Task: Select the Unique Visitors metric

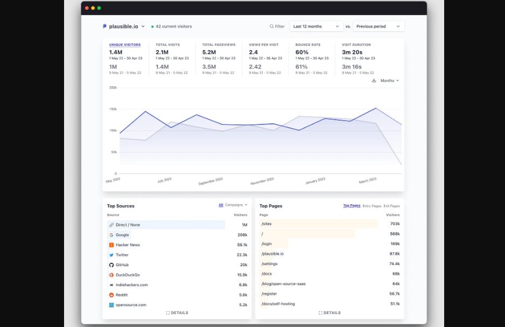Action: pos(125,45)
